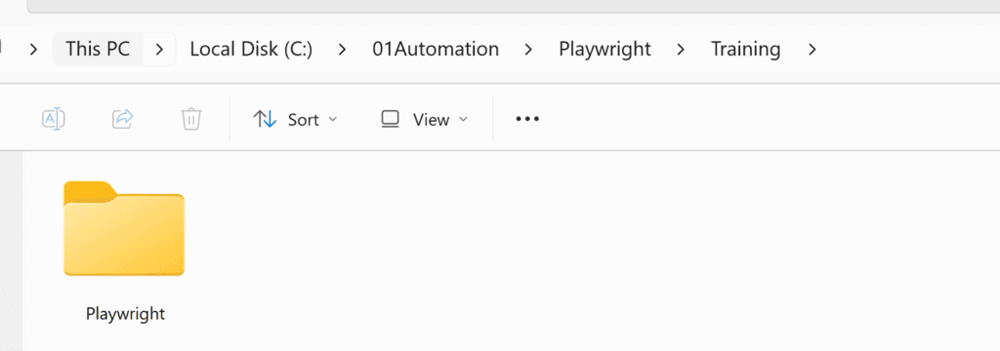
Task: Open the See more ellipsis menu
Action: click(x=527, y=119)
